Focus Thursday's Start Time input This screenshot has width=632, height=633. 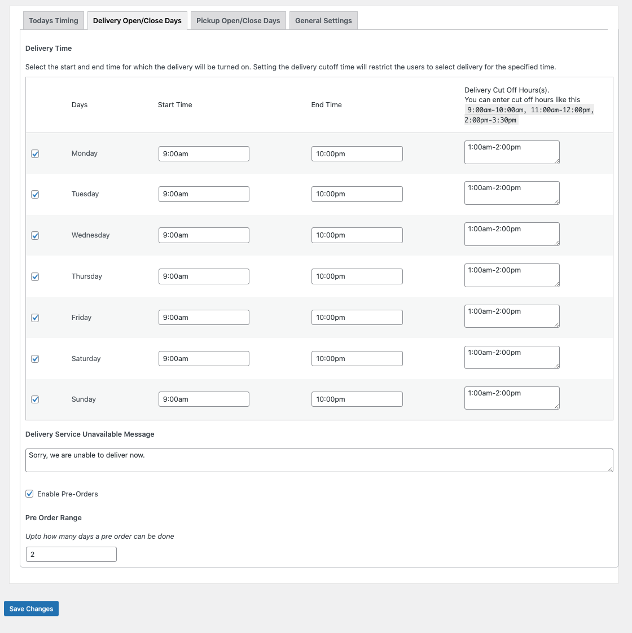coord(204,276)
